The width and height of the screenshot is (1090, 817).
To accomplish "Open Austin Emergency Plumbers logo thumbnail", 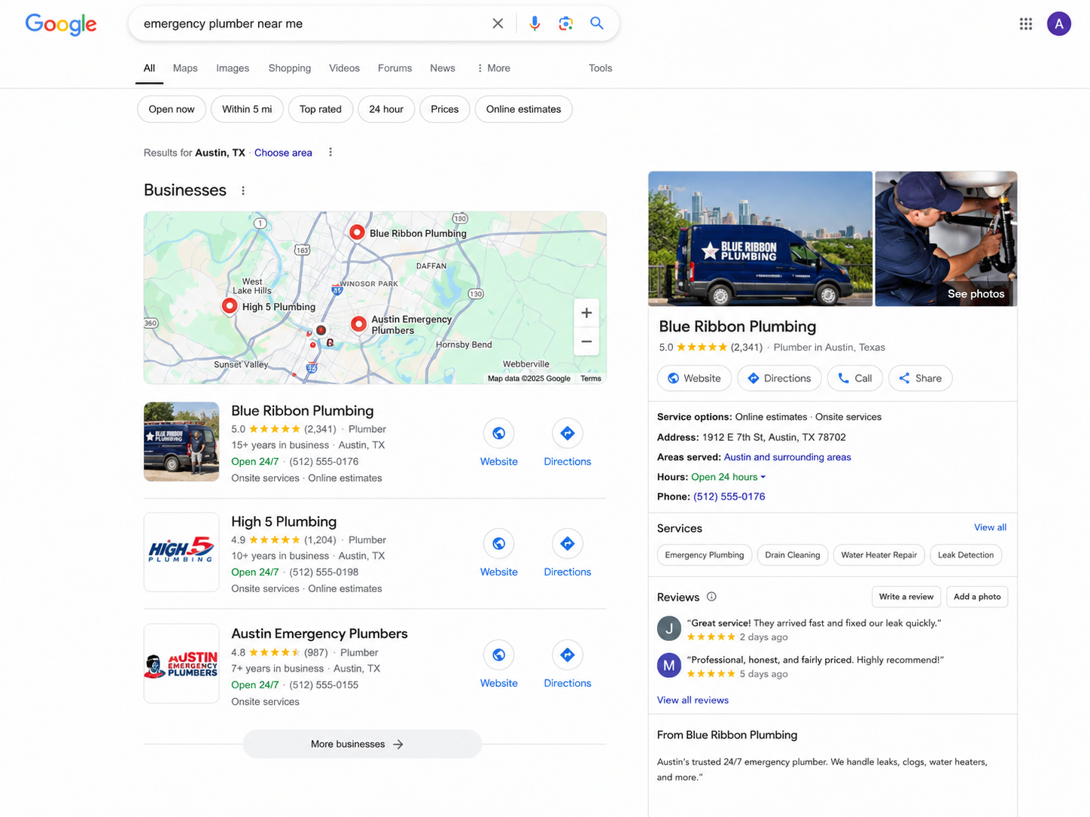I will tap(181, 664).
